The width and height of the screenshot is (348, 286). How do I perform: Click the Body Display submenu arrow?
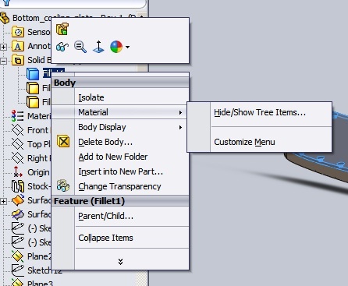pos(180,127)
